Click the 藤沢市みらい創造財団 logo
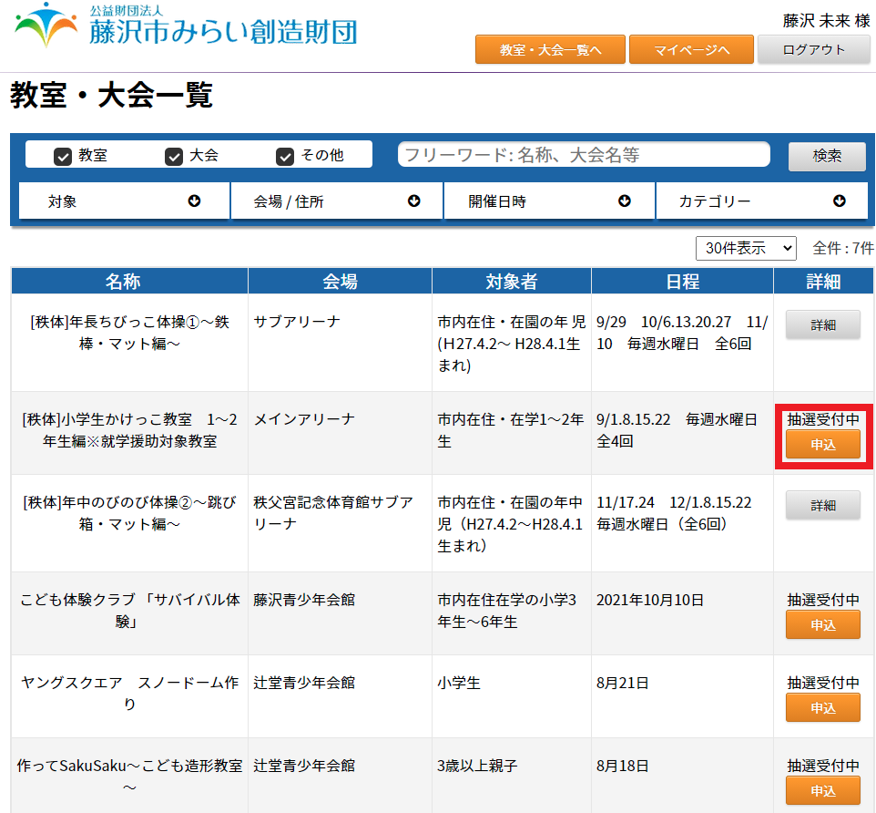The image size is (876, 813). tap(186, 26)
